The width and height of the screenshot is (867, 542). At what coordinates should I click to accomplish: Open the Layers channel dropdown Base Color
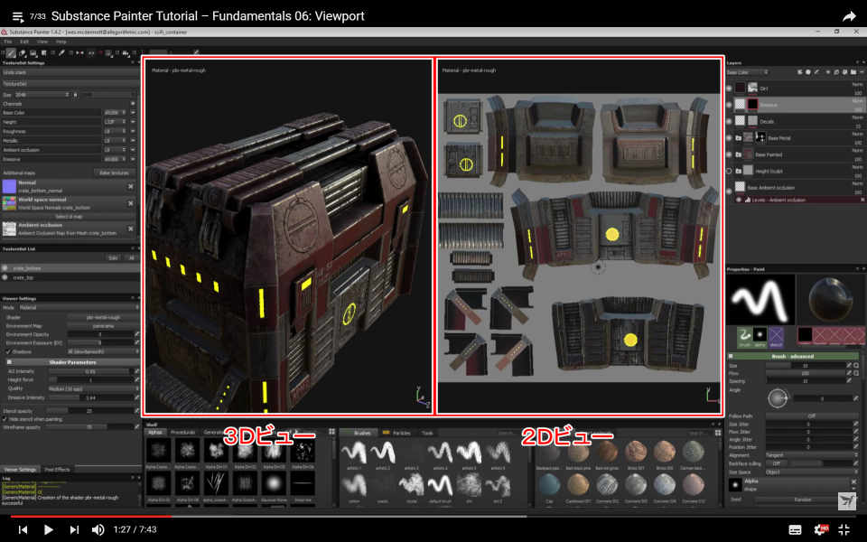747,72
